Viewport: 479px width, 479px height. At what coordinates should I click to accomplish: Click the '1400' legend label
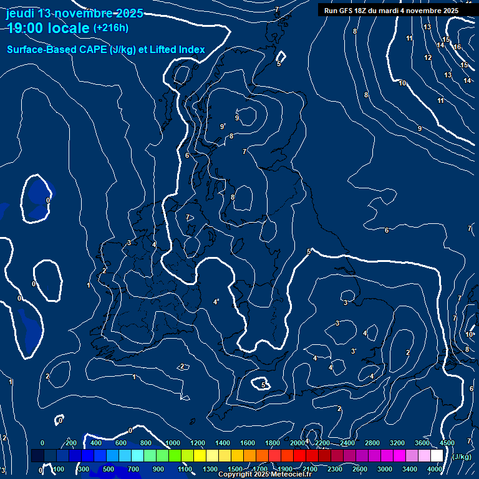[x=223, y=443]
